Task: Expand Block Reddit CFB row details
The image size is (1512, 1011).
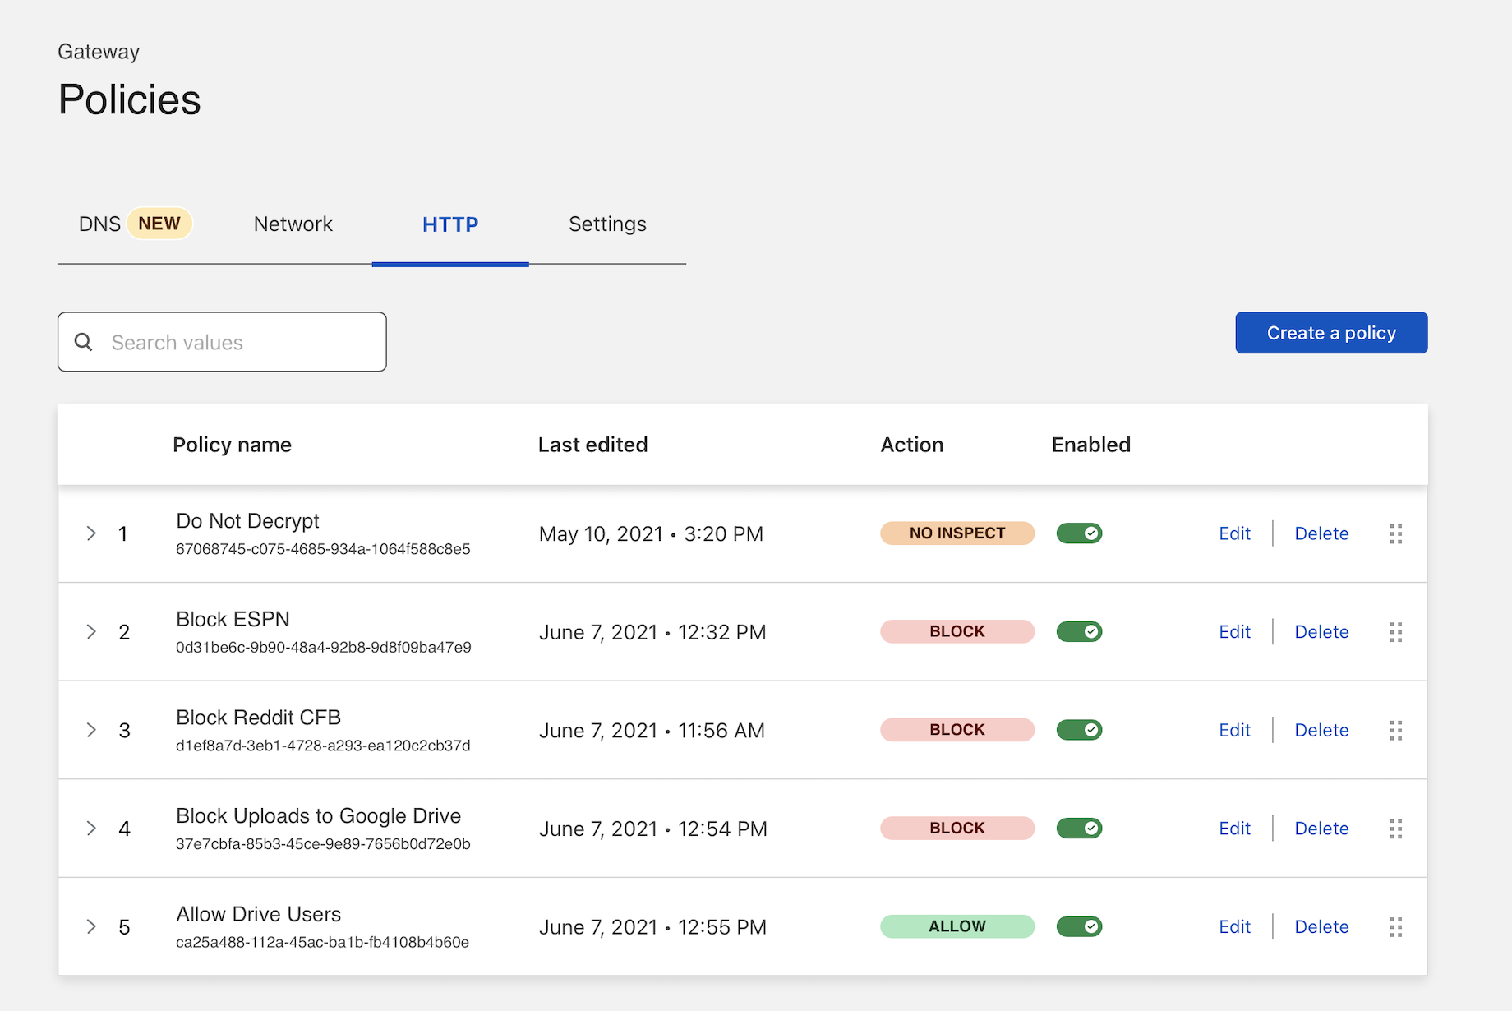Action: click(x=91, y=730)
